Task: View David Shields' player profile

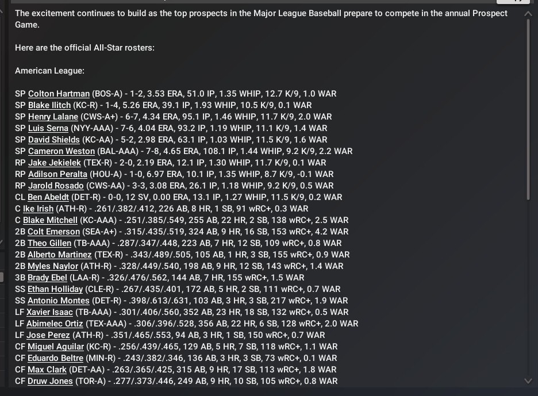Action: 53,140
